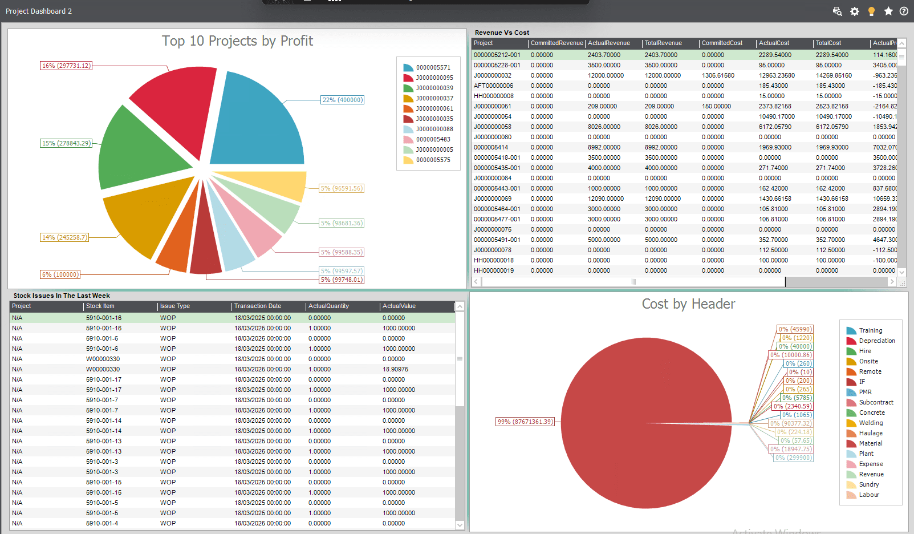Screen dimensions: 914x534
Task: Click the 18.90975 ActualValue cell
Action: [417, 369]
